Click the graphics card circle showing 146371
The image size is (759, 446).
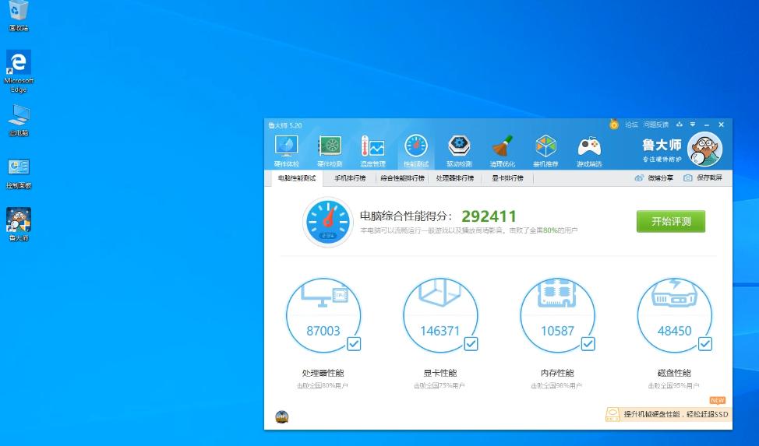pos(440,315)
